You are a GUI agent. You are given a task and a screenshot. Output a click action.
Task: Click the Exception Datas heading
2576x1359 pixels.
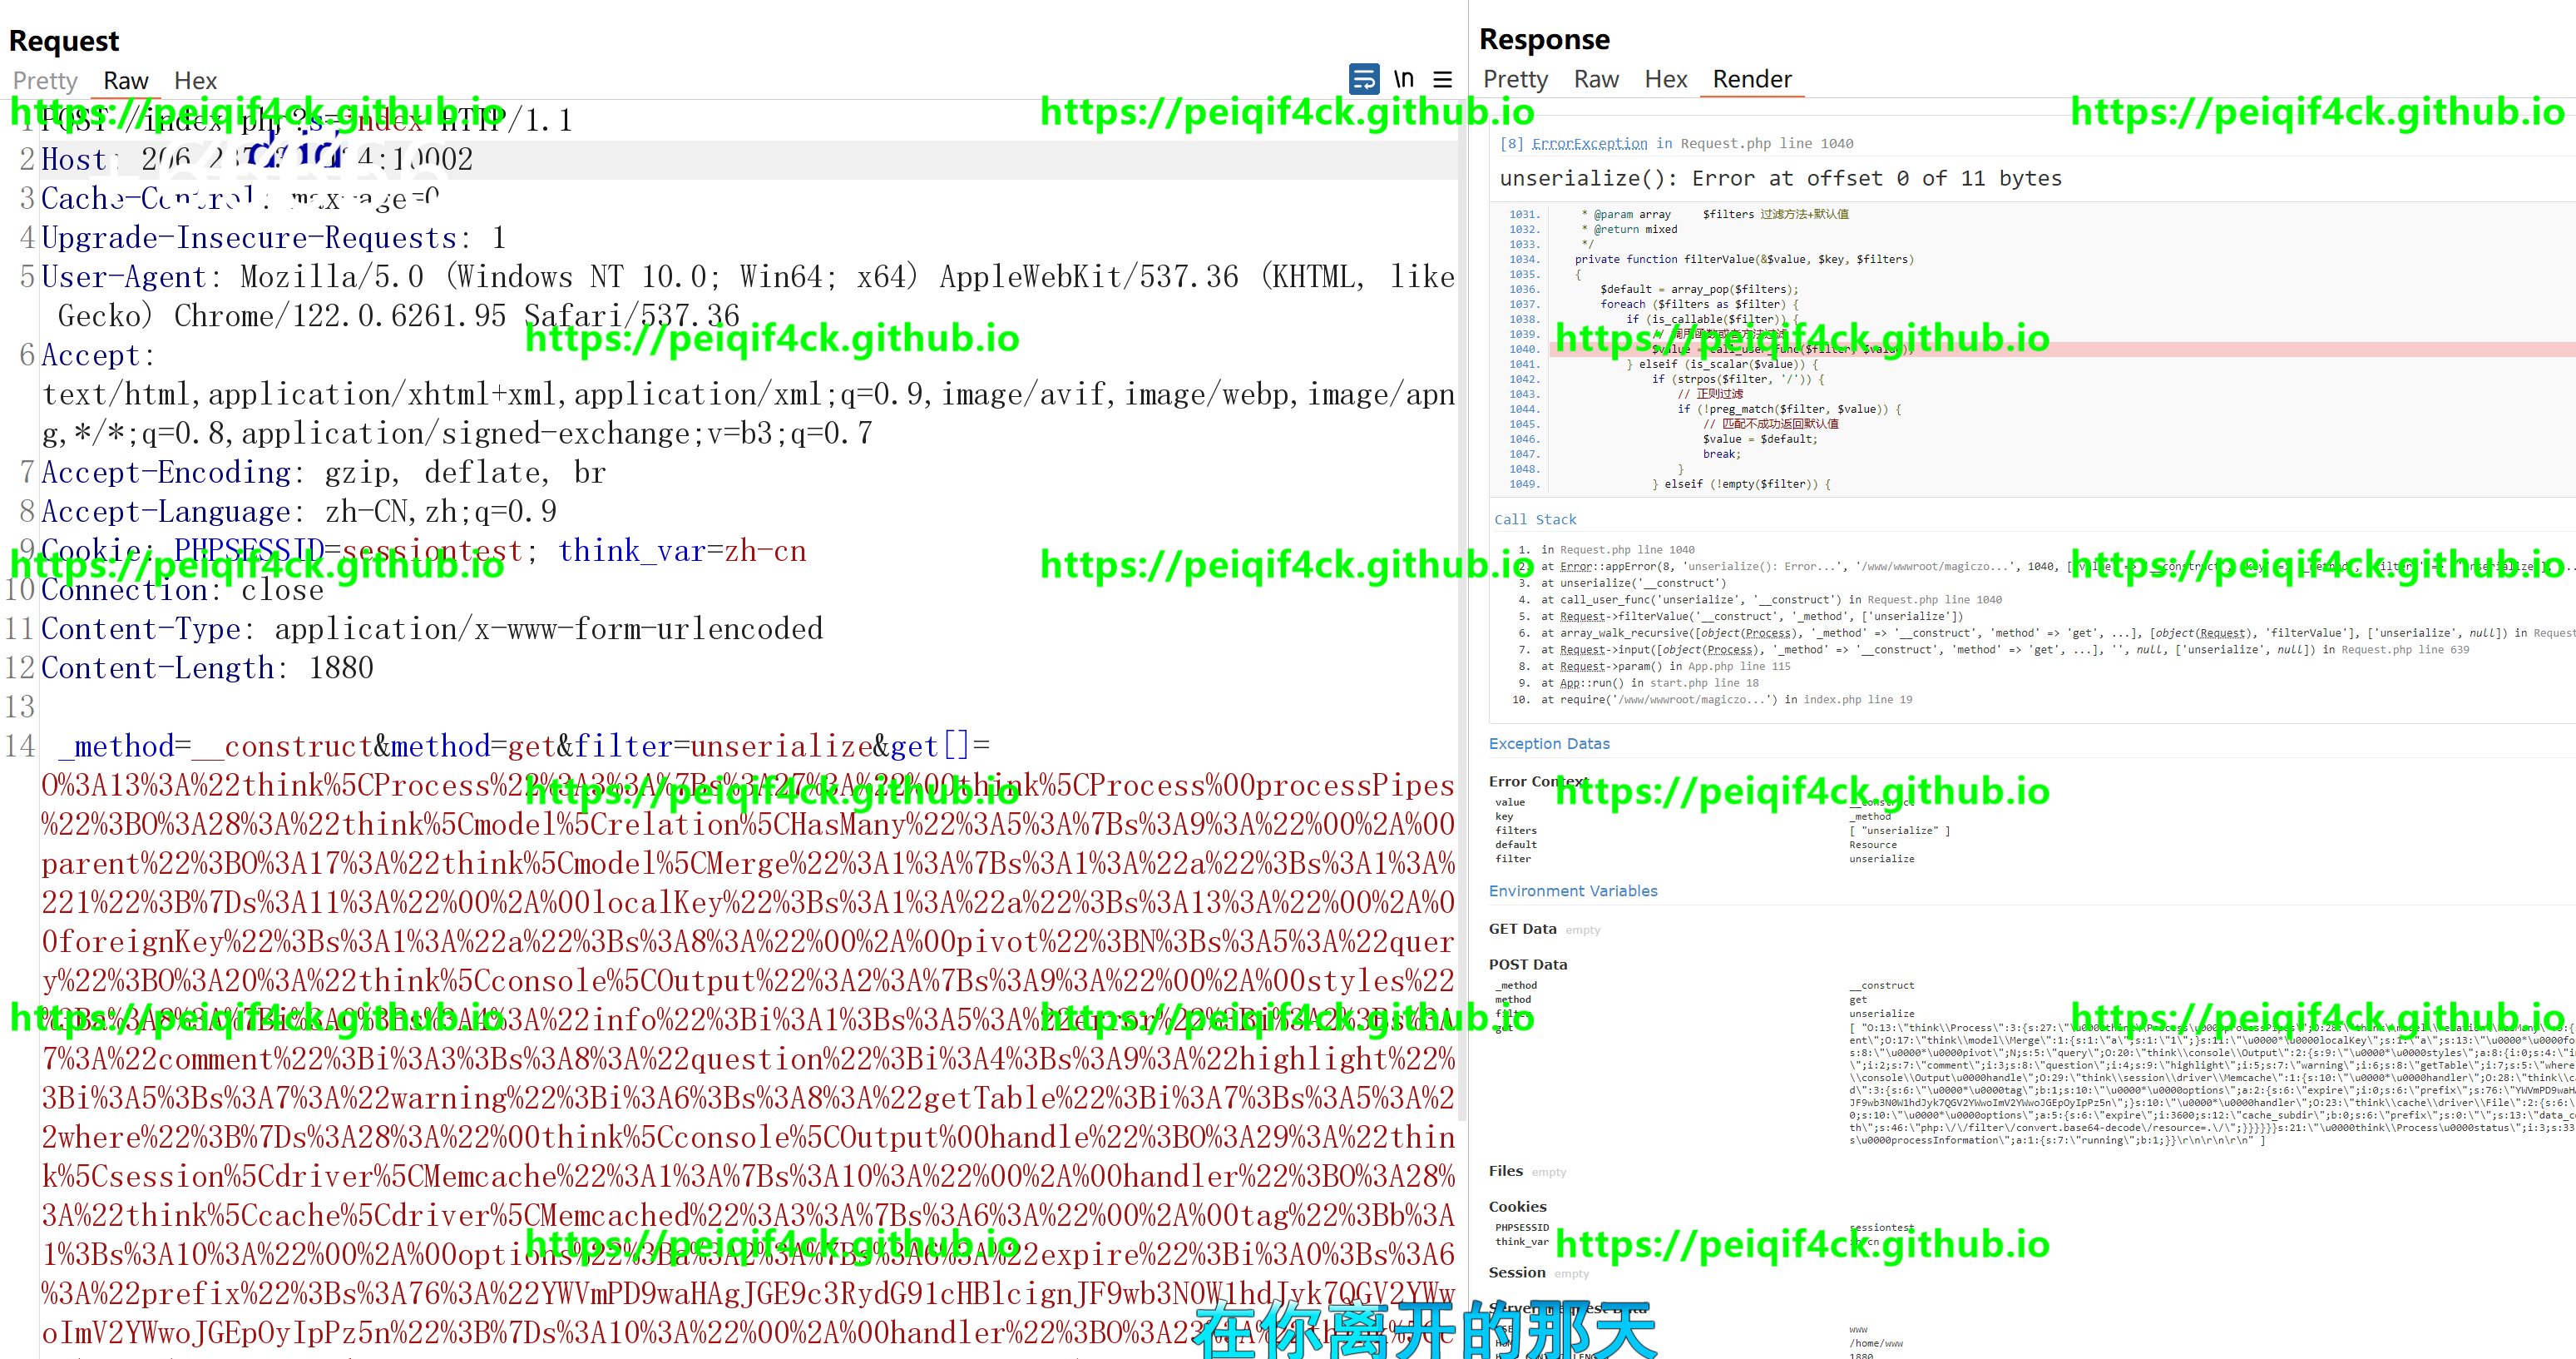pyautogui.click(x=1549, y=743)
